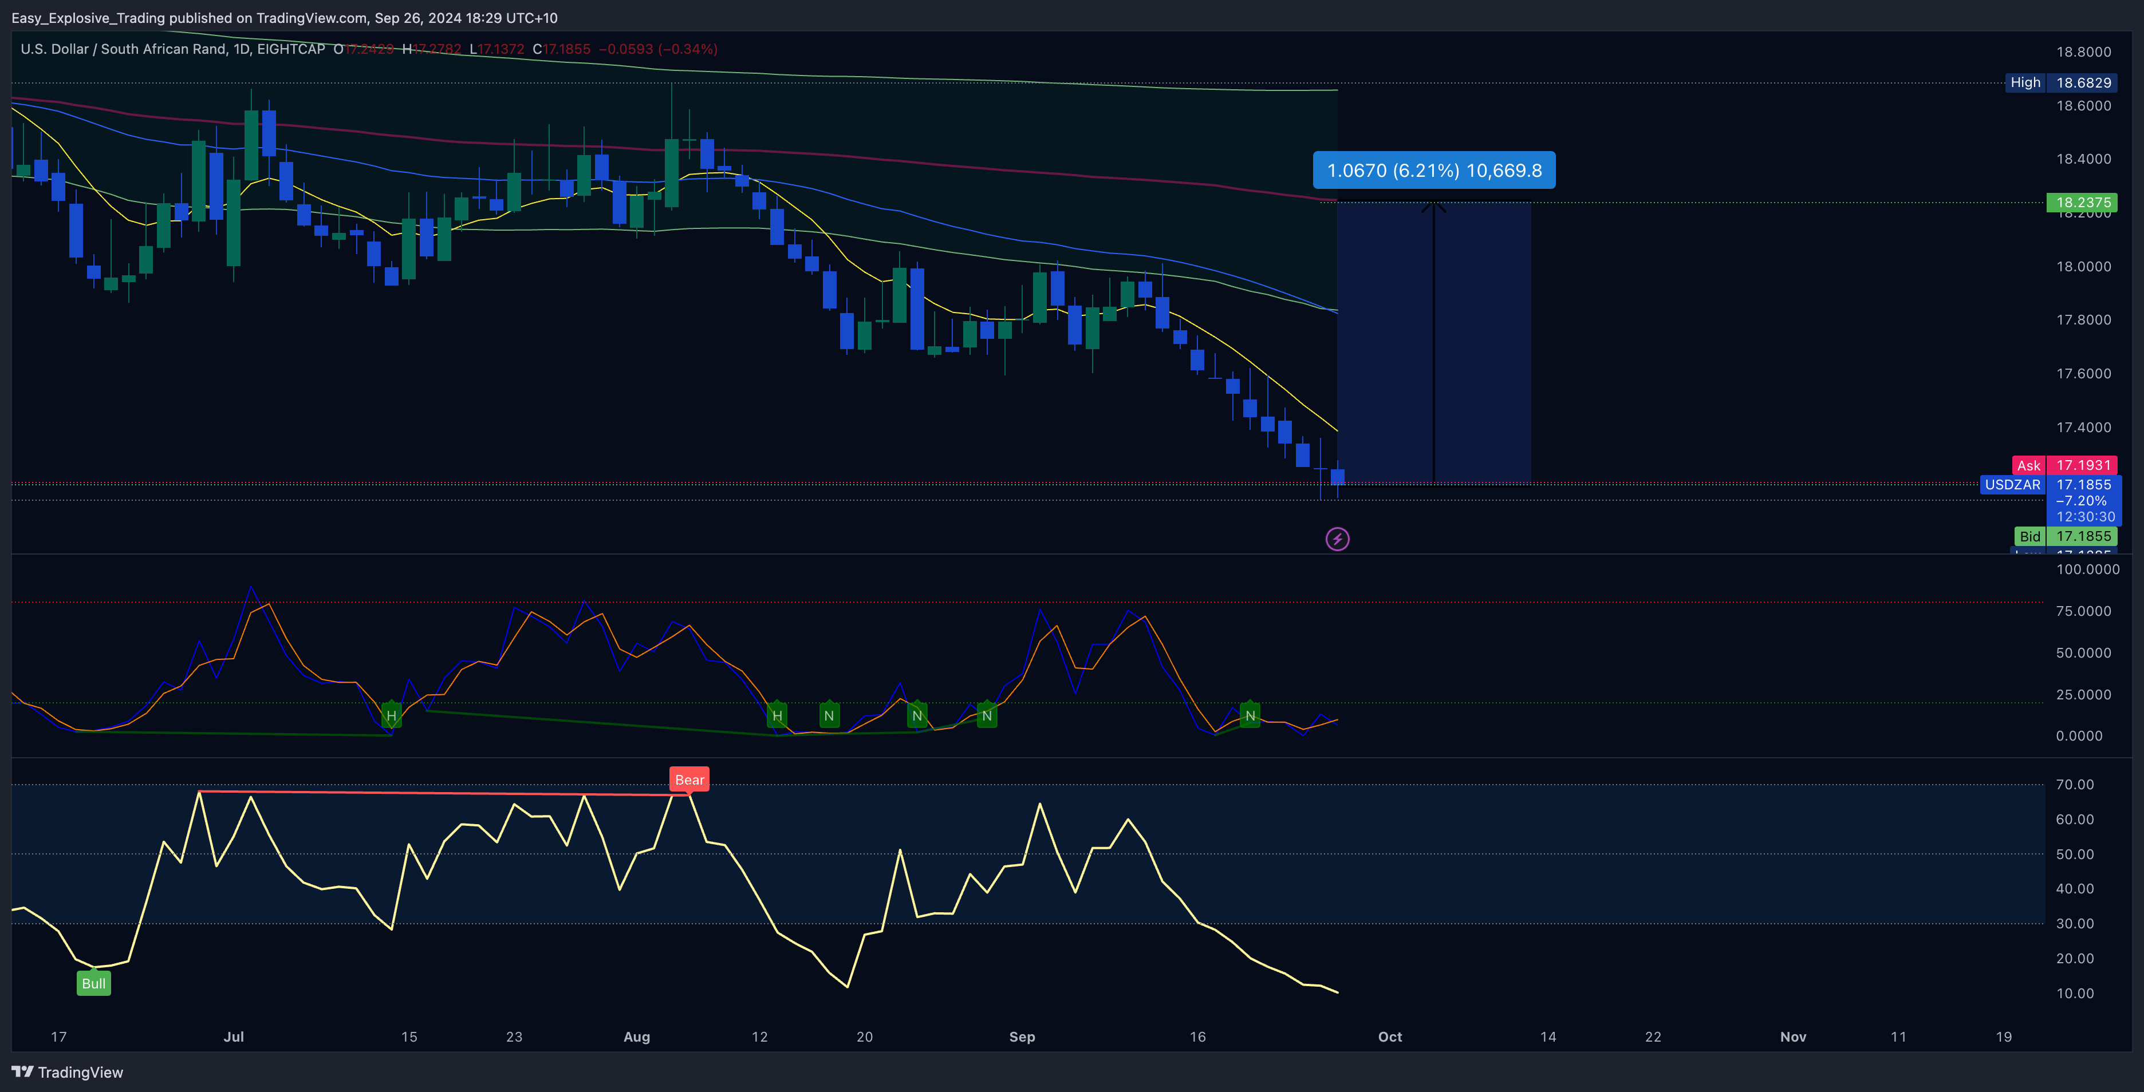This screenshot has height=1092, width=2144.
Task: Click the 18.4000 price axis label
Action: tap(2083, 159)
